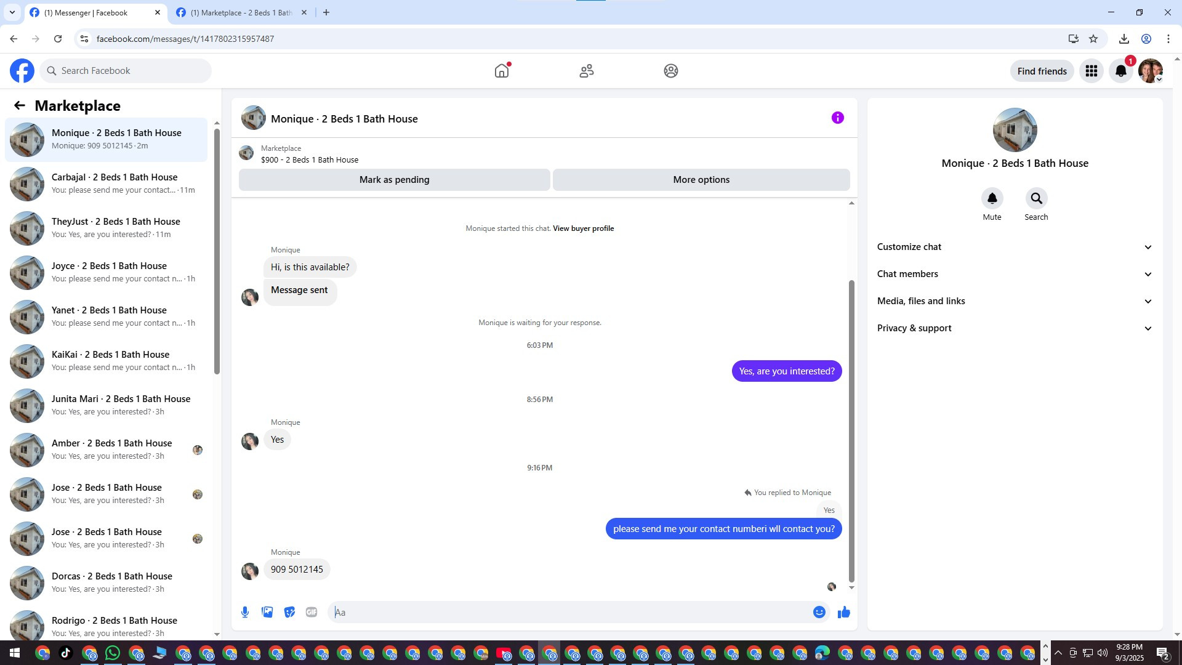Open the Chrome tab search dropdown
Screen dimensions: 1182x665
coord(12,12)
